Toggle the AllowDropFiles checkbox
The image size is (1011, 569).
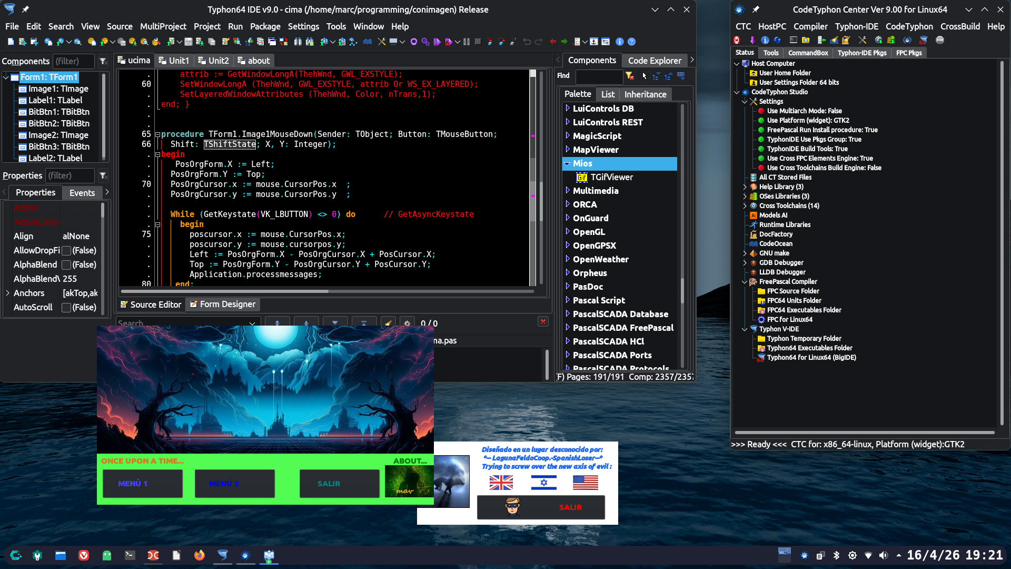point(66,251)
